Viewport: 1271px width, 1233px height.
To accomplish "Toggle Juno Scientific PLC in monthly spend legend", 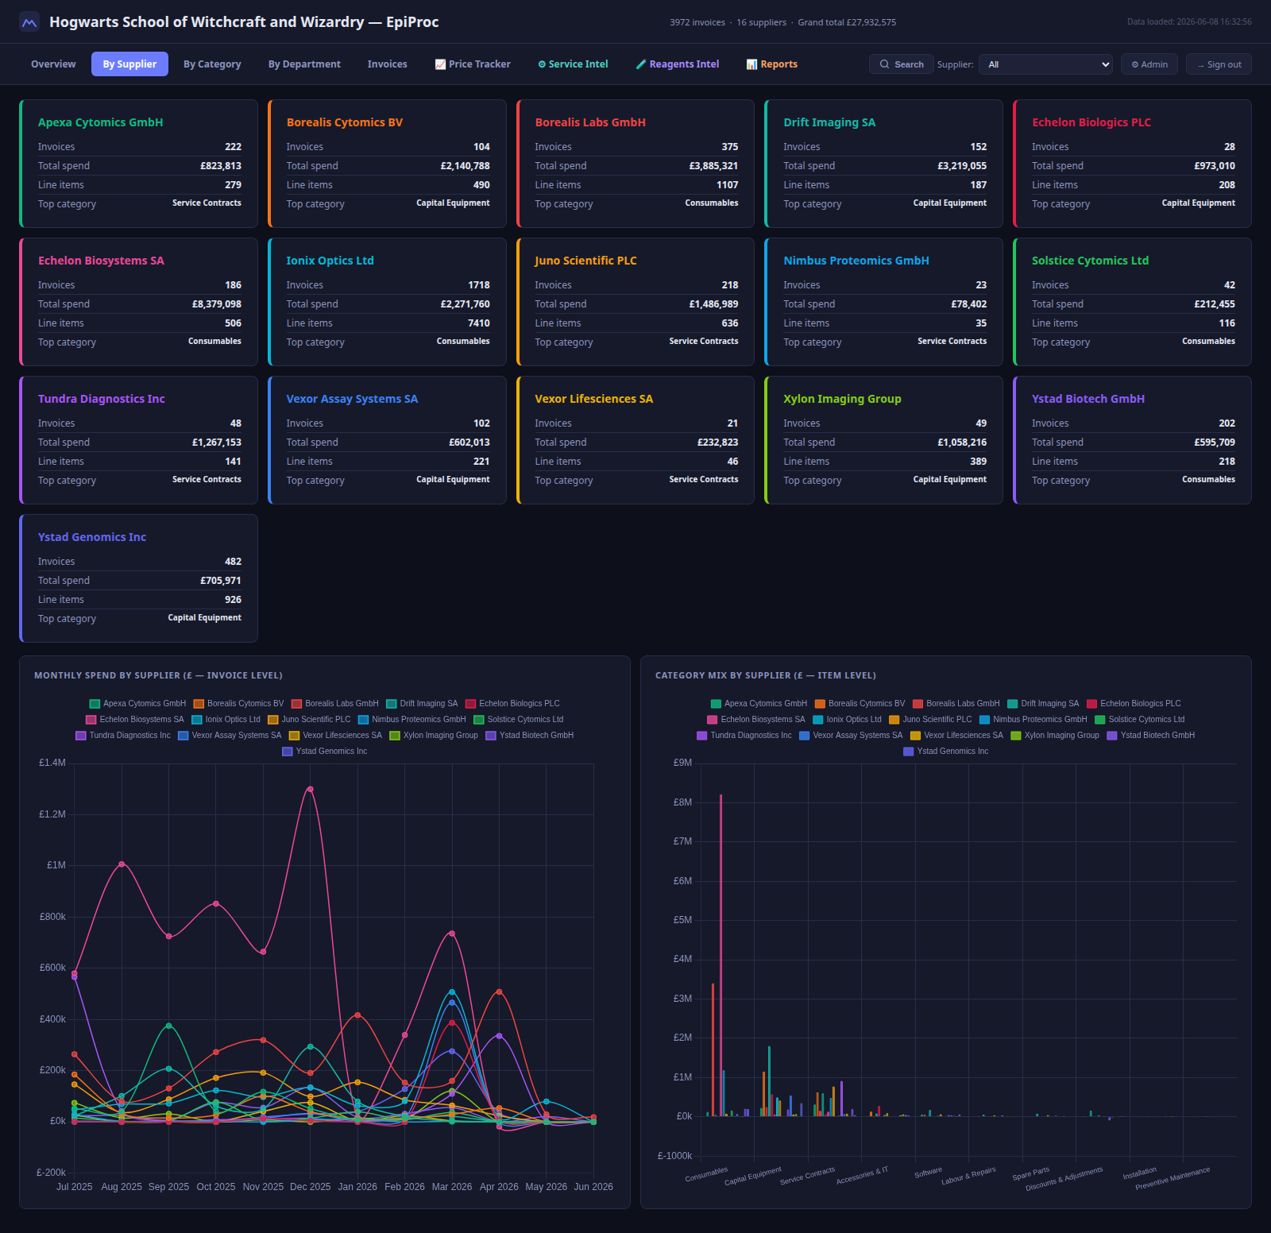I will coord(309,720).
